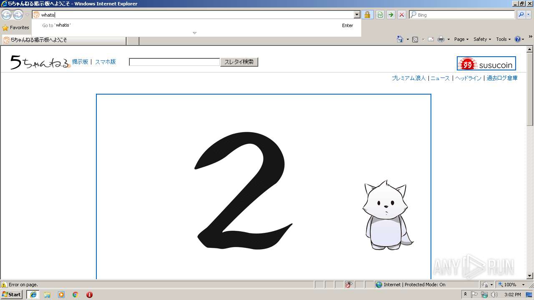Open the ニュース link
This screenshot has width=534, height=300.
point(440,78)
